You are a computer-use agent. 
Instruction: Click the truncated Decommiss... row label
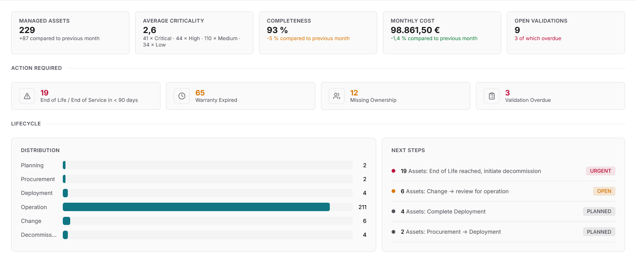coord(39,235)
